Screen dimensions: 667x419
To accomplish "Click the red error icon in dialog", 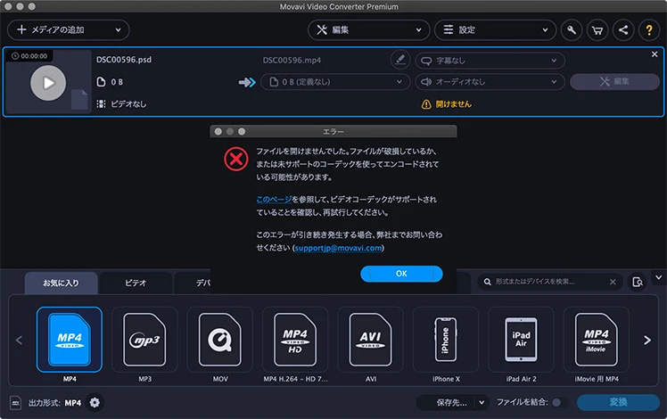I will coord(236,159).
